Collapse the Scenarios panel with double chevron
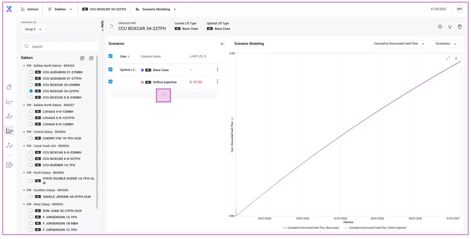 pyautogui.click(x=222, y=44)
